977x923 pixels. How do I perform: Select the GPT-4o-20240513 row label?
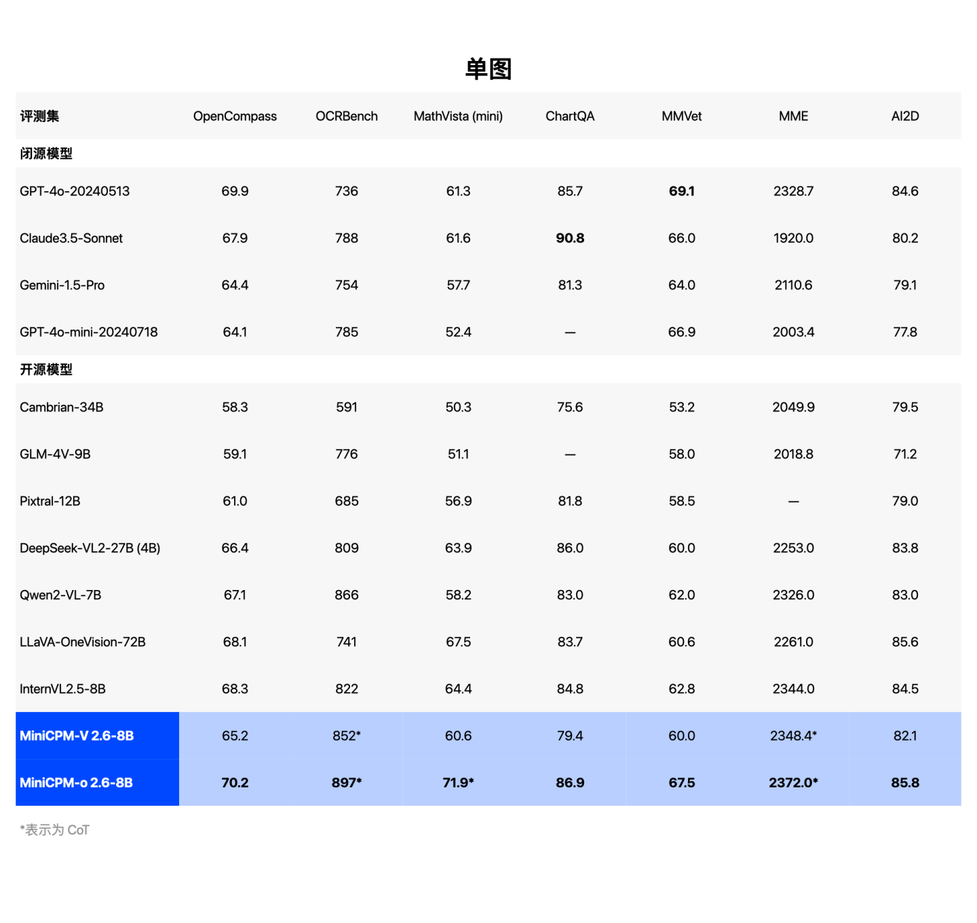(x=75, y=191)
